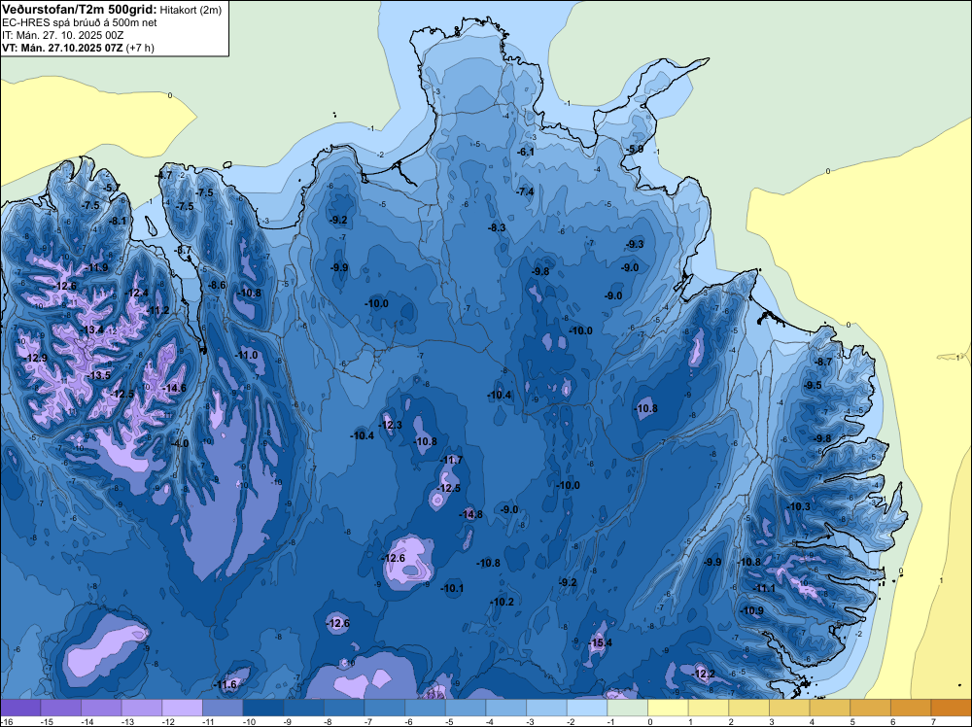Click the legend swatch between -15 and -14
This screenshot has height=727, width=972.
point(60,708)
